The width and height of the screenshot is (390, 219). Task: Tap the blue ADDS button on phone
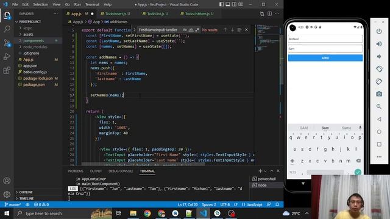click(325, 58)
